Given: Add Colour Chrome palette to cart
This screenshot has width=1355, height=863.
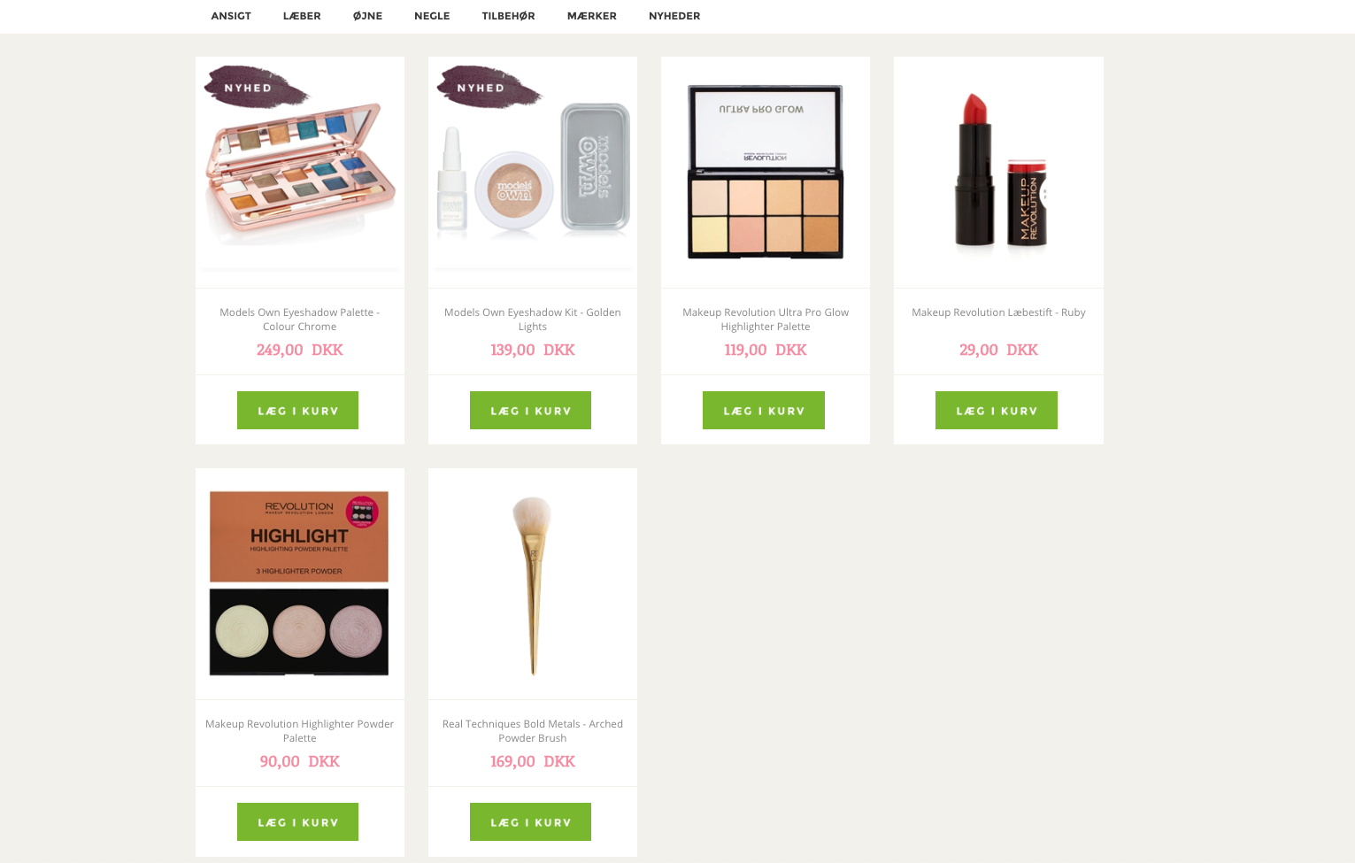Looking at the screenshot, I should pyautogui.click(x=297, y=410).
